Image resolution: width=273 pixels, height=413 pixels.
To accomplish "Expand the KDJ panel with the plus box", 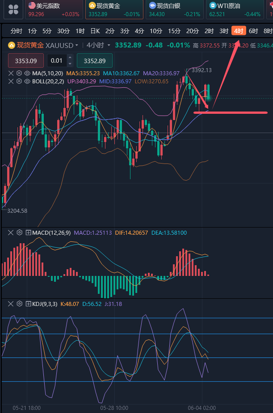I will point(28,304).
